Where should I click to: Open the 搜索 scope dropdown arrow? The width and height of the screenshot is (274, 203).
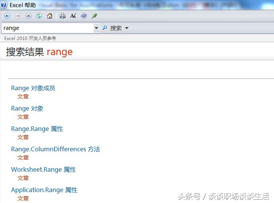127,28
